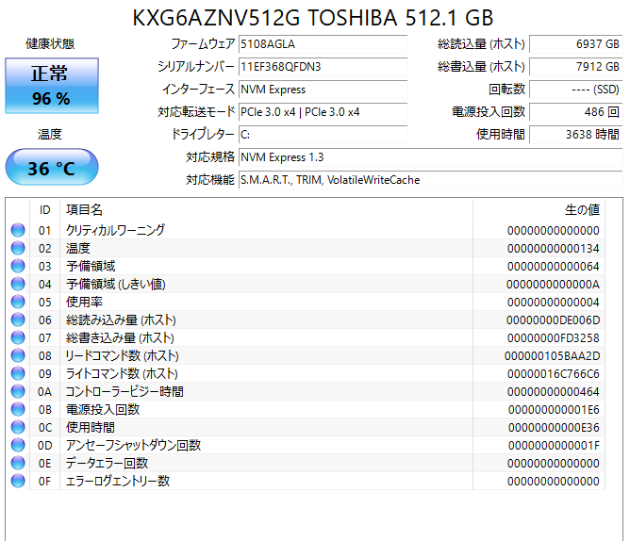Click orb icon next to 総読み込み量 (ホスト)
This screenshot has height=541, width=630.
[x=18, y=320]
